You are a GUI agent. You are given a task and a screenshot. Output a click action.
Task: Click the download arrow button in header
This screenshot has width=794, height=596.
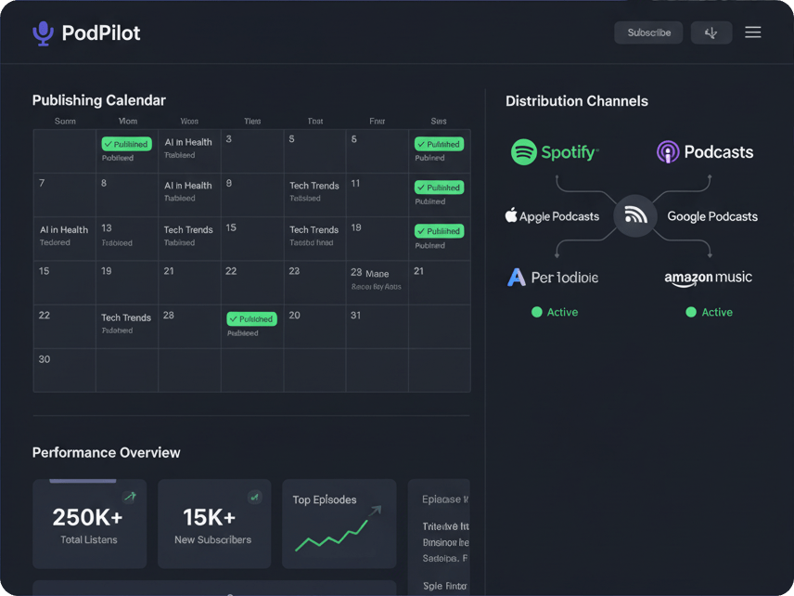tap(711, 32)
